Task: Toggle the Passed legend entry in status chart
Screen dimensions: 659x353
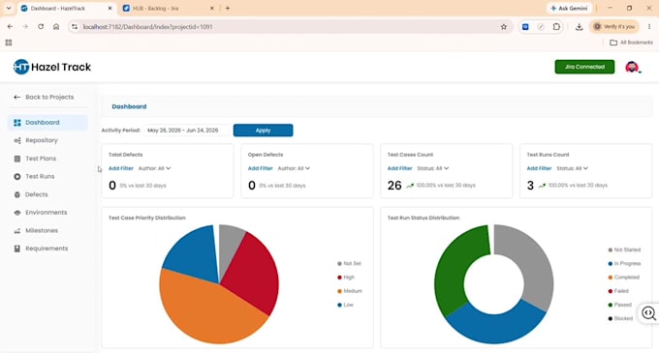Action: tap(619, 305)
